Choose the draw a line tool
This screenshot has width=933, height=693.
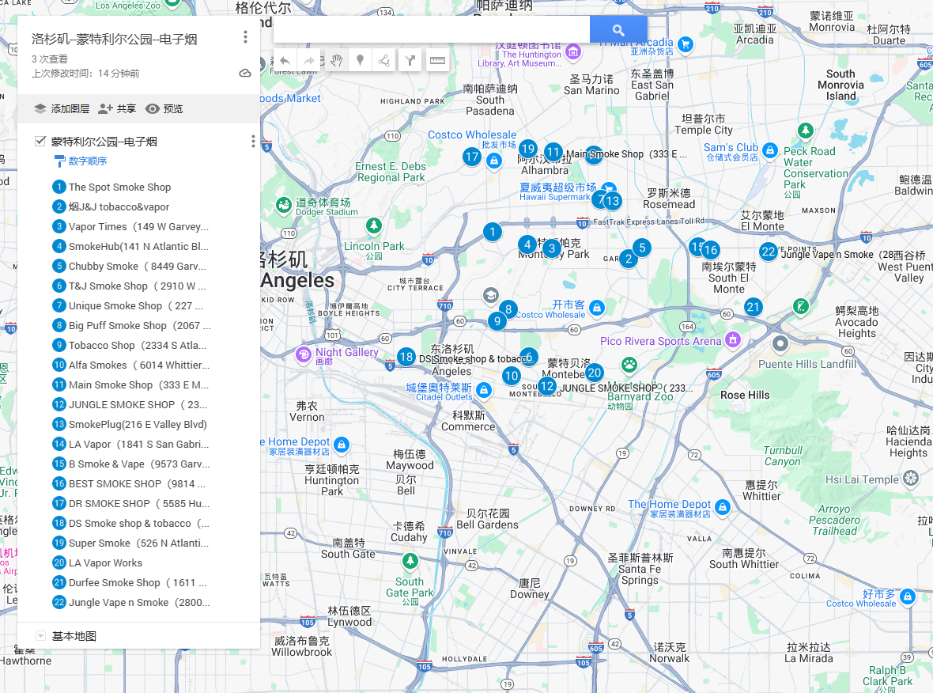pyautogui.click(x=384, y=61)
